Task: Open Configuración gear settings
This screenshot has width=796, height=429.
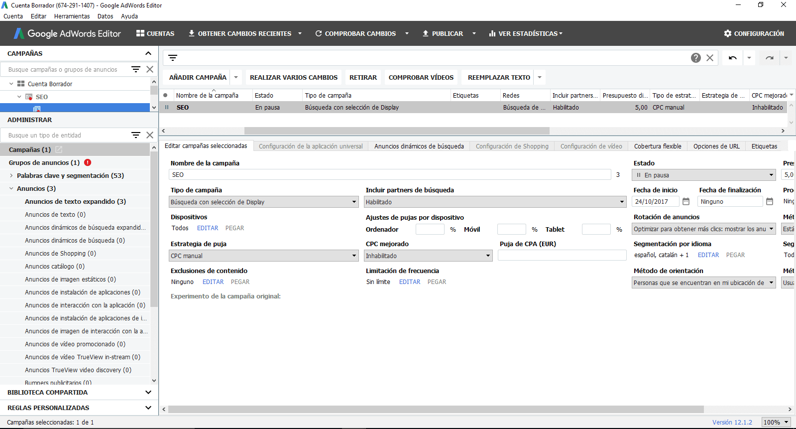Action: tap(754, 33)
